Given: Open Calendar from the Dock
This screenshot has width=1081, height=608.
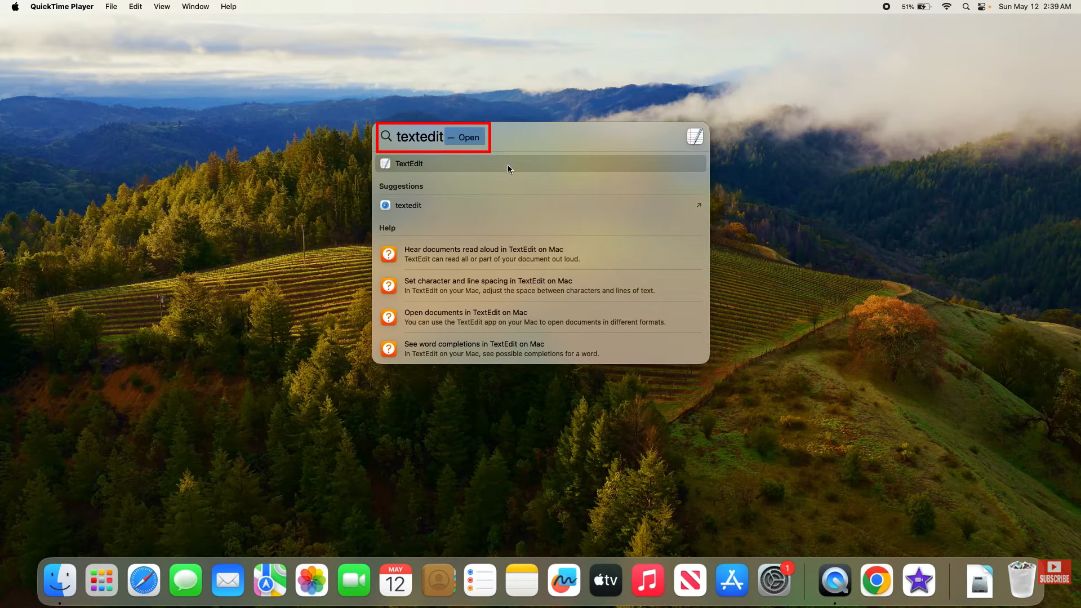Looking at the screenshot, I should [x=395, y=580].
